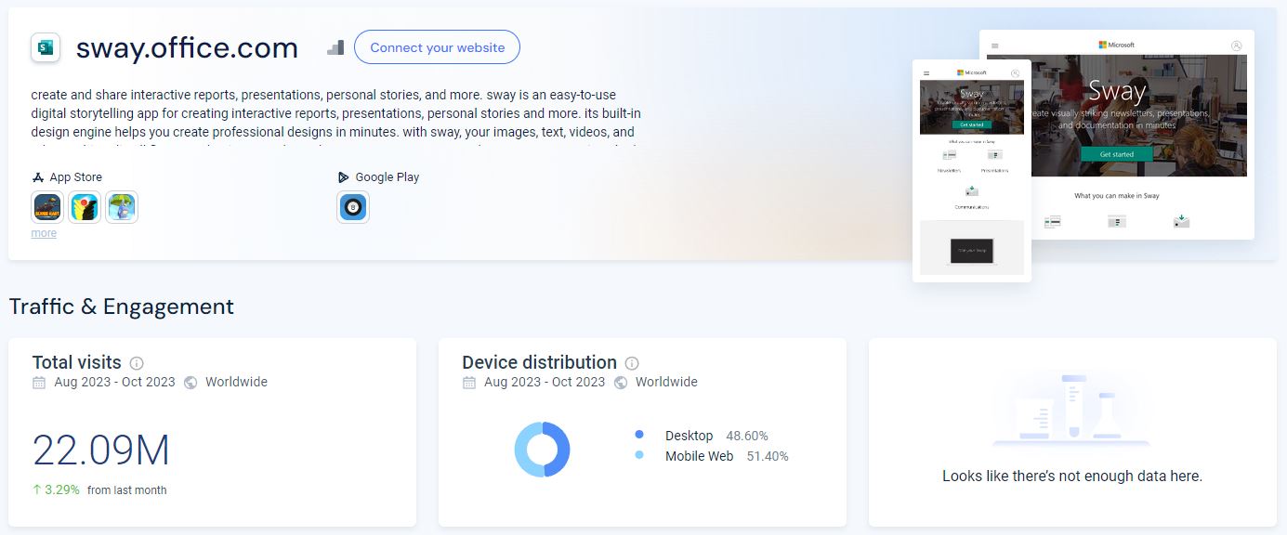
Task: Select the Desktop legend entry
Action: [x=689, y=436]
